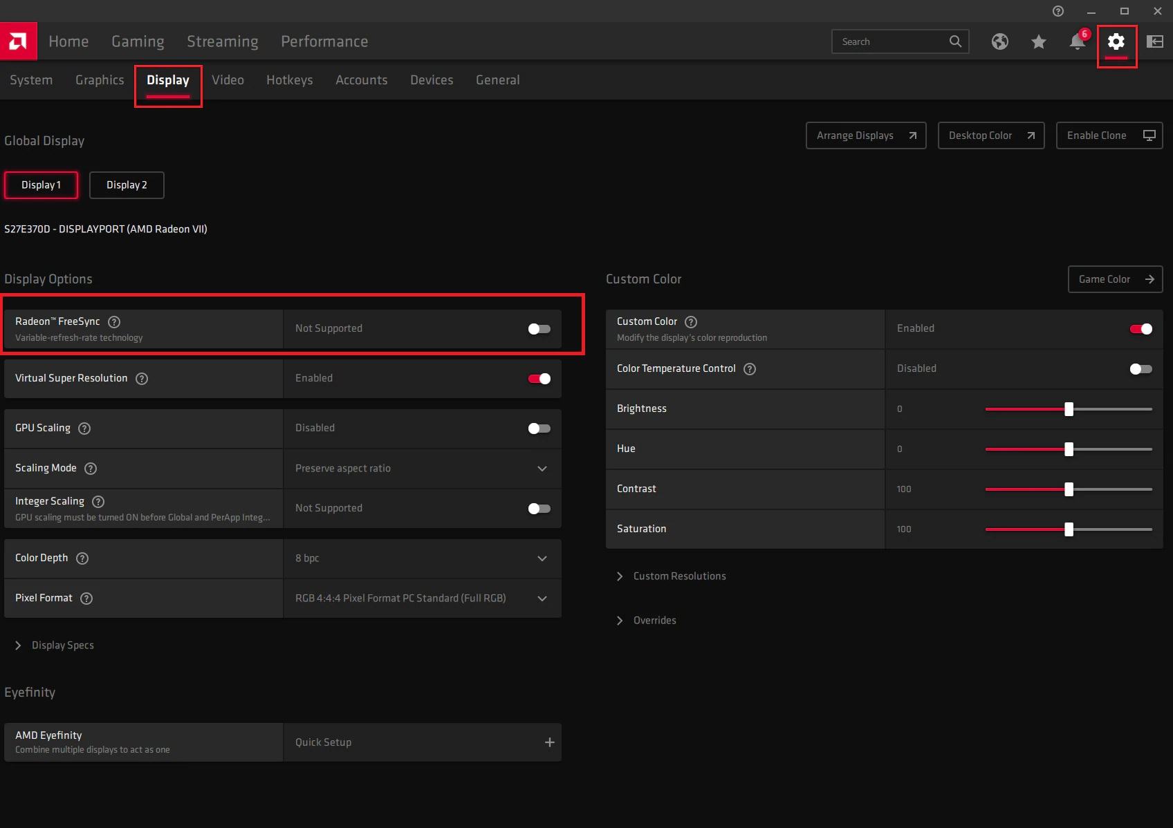Switch to Performance tab
1173x828 pixels.
[x=324, y=41]
